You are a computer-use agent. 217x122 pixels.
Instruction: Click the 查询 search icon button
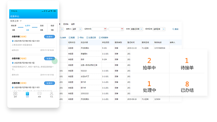[175, 29]
